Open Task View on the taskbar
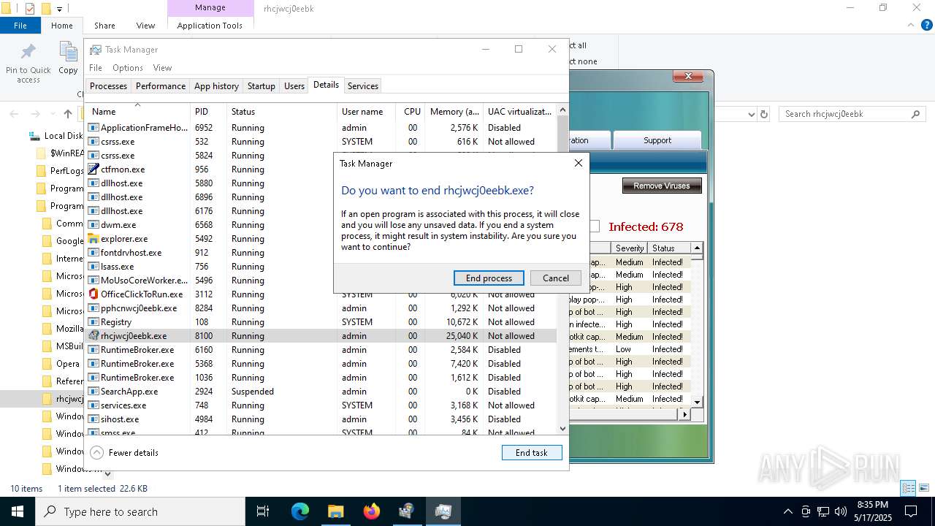The height and width of the screenshot is (526, 935). (263, 511)
